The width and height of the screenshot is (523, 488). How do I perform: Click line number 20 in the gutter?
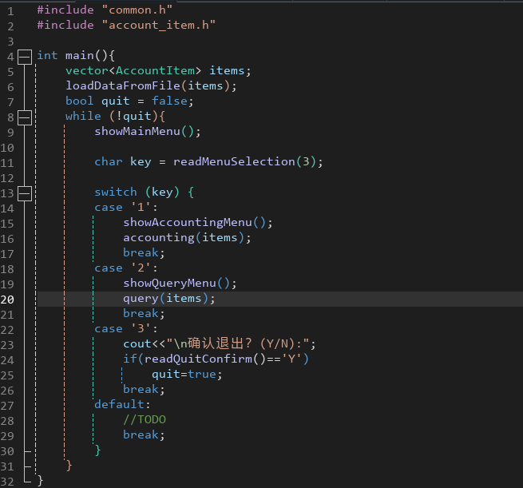point(7,300)
